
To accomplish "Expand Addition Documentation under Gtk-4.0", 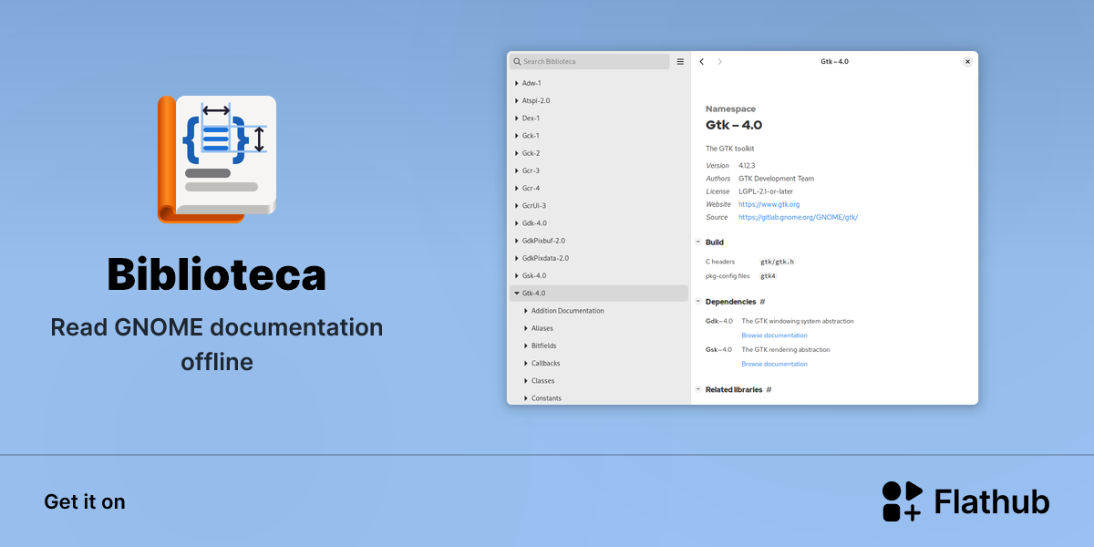I will 526,311.
